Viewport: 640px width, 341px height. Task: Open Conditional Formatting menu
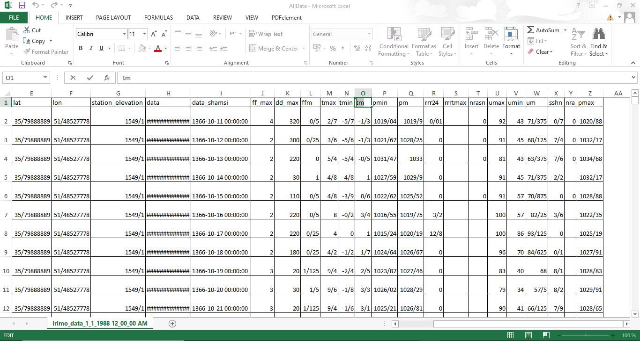tap(394, 42)
